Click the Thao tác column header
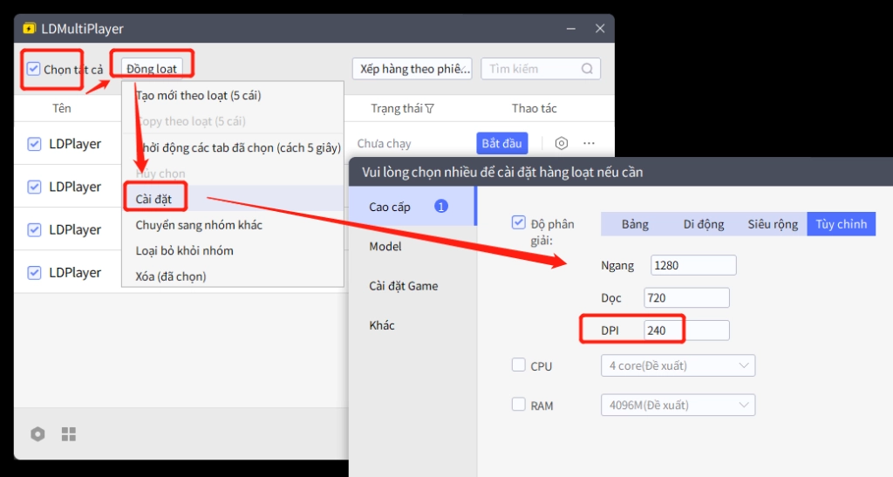 point(535,108)
